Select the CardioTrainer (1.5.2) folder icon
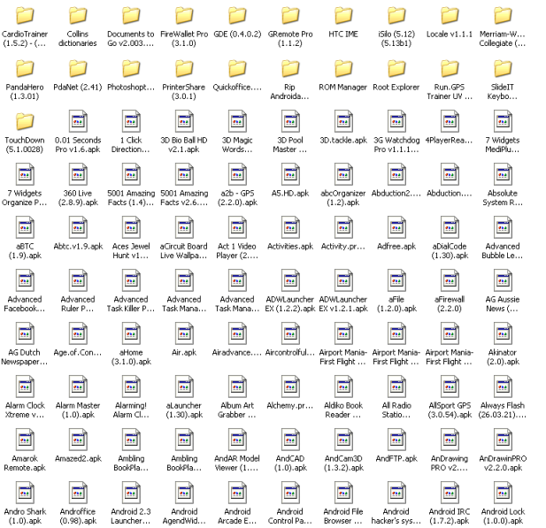This screenshot has width=546, height=528. [25, 16]
